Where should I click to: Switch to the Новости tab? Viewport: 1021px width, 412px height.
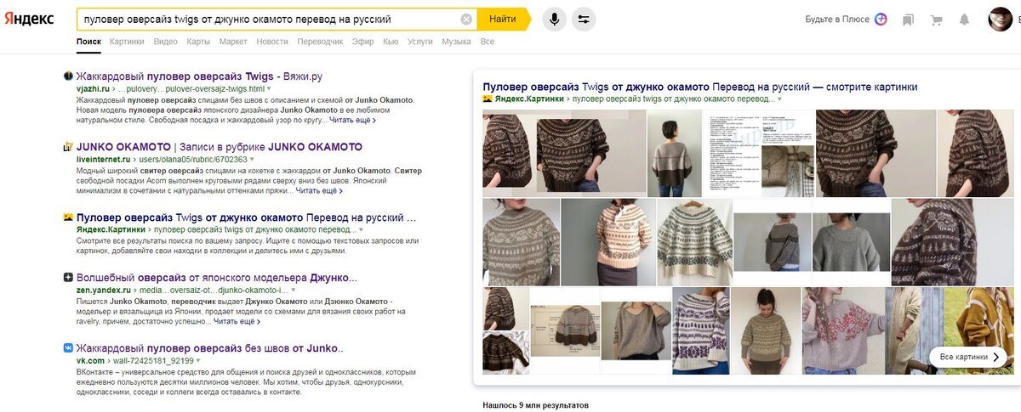(272, 41)
